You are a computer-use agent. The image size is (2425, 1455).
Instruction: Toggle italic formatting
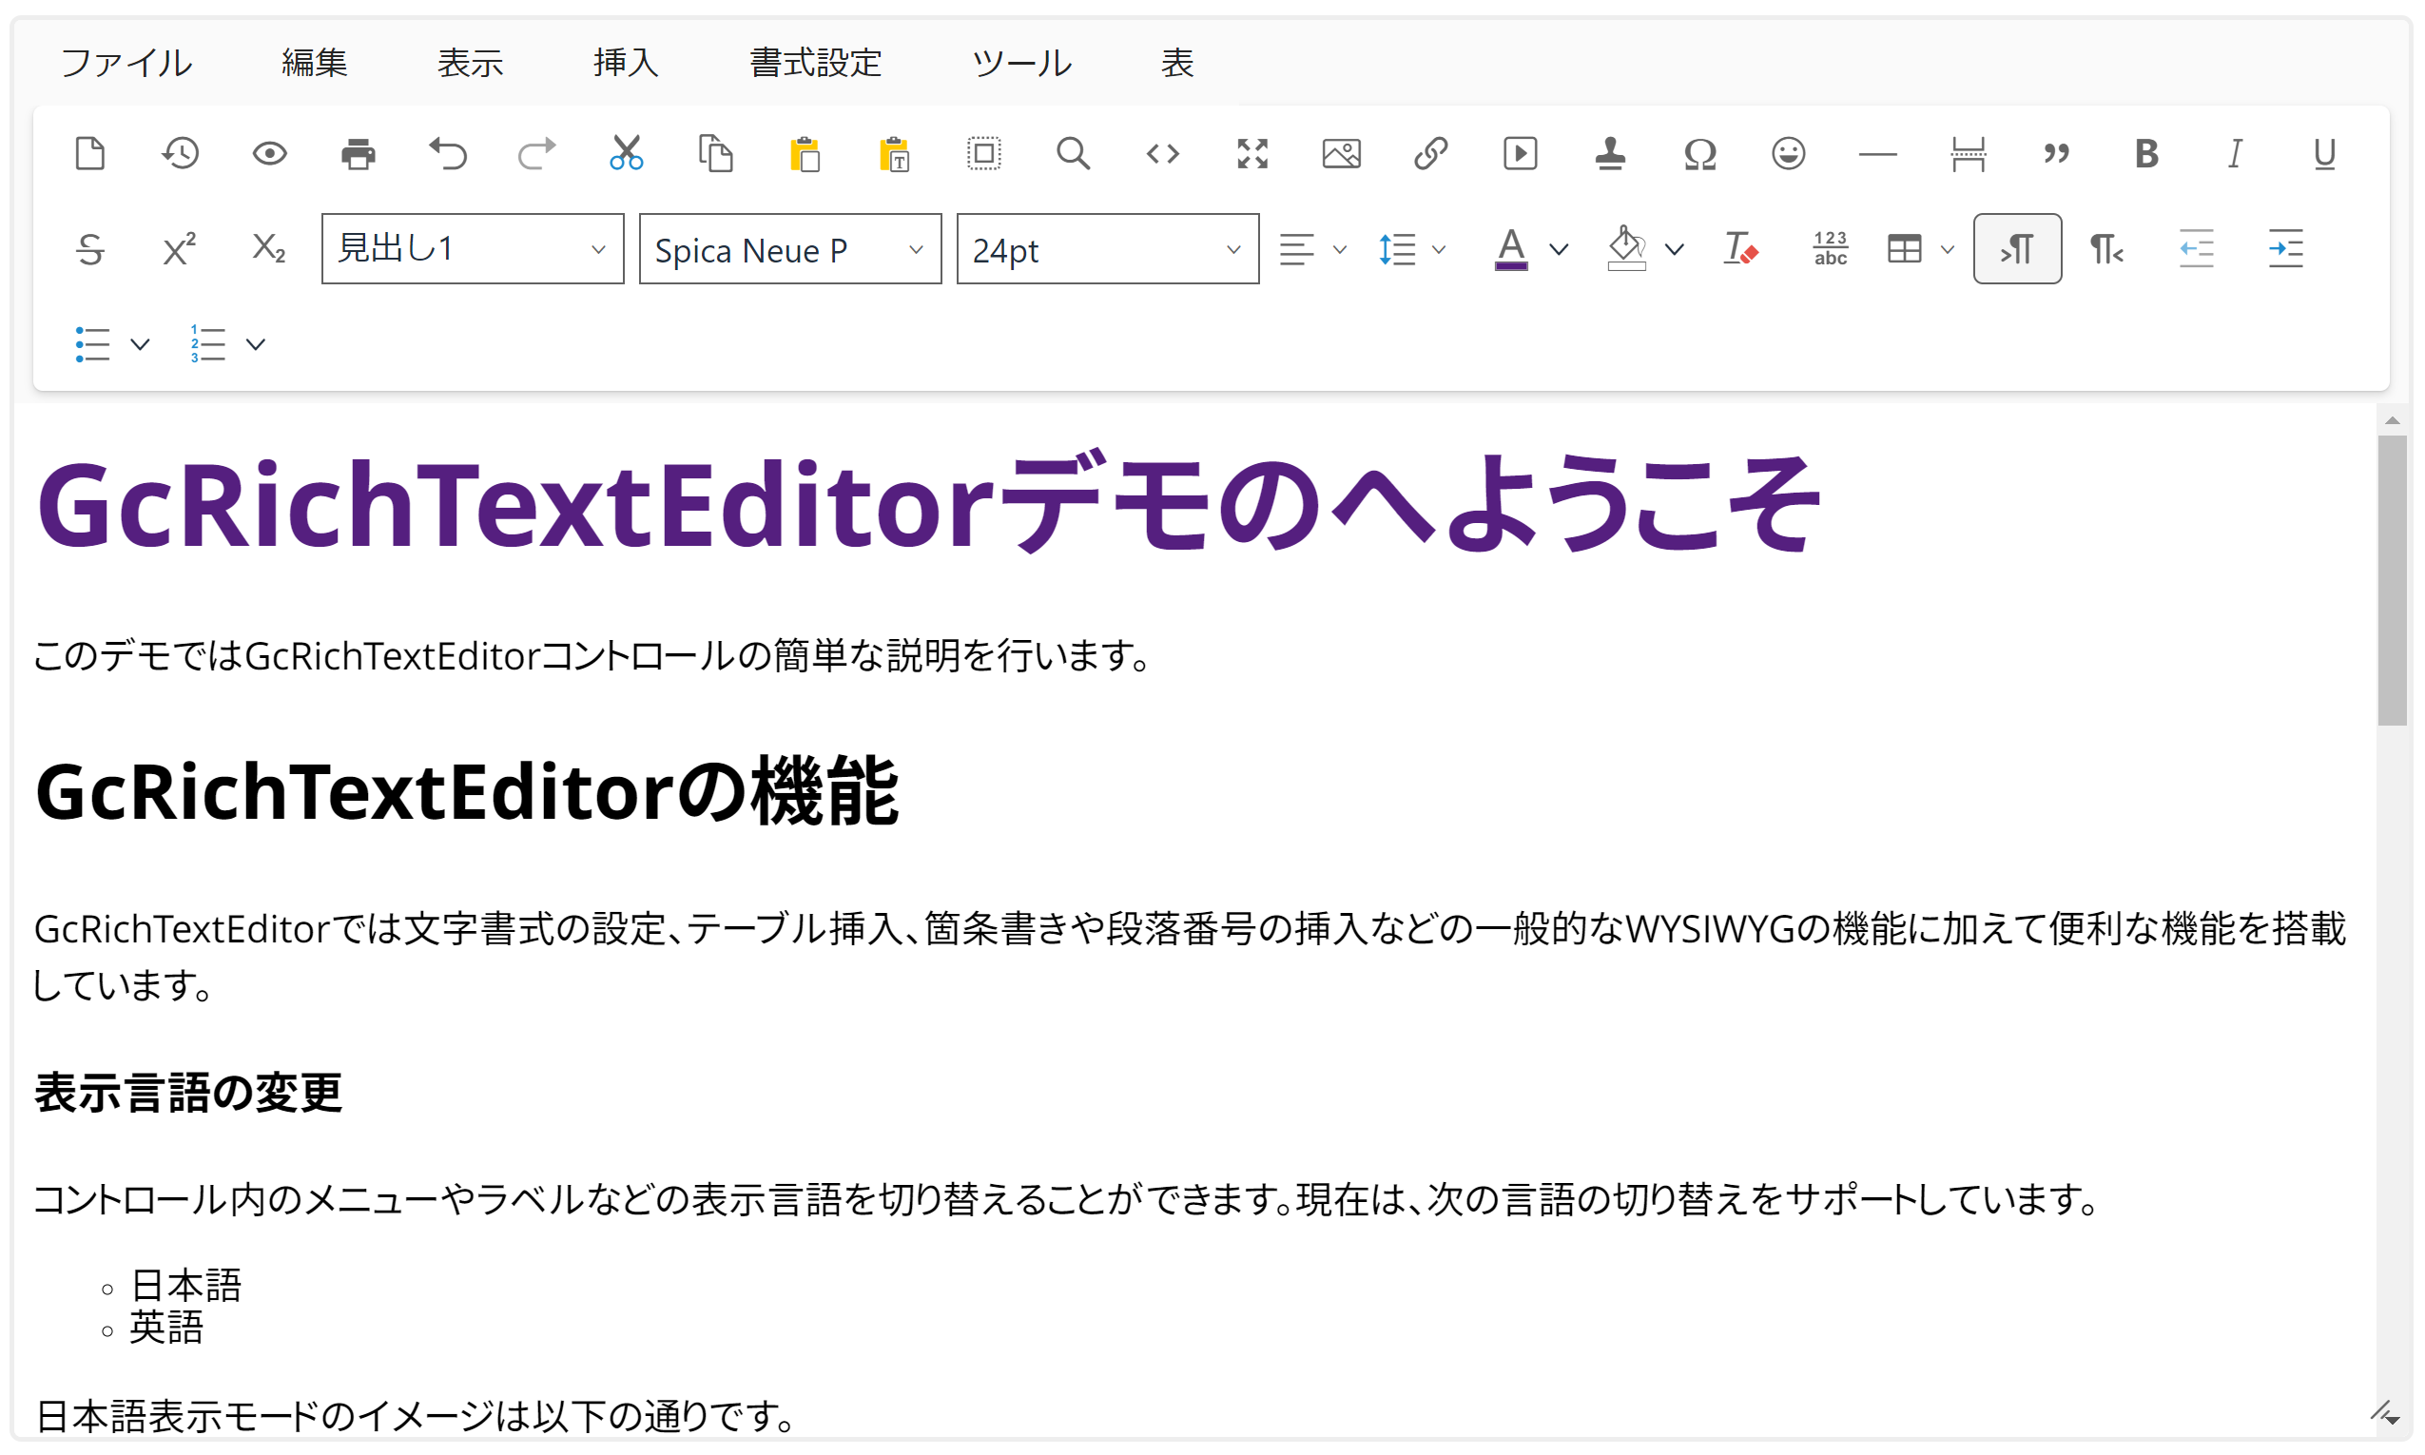[2236, 154]
